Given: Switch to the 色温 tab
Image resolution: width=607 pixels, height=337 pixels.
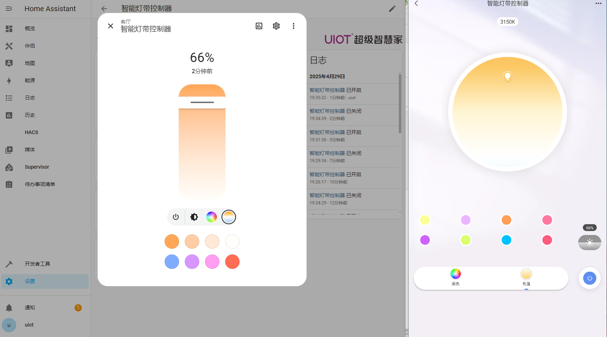Looking at the screenshot, I should tap(526, 277).
